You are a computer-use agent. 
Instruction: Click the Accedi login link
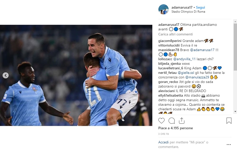coord(163,142)
